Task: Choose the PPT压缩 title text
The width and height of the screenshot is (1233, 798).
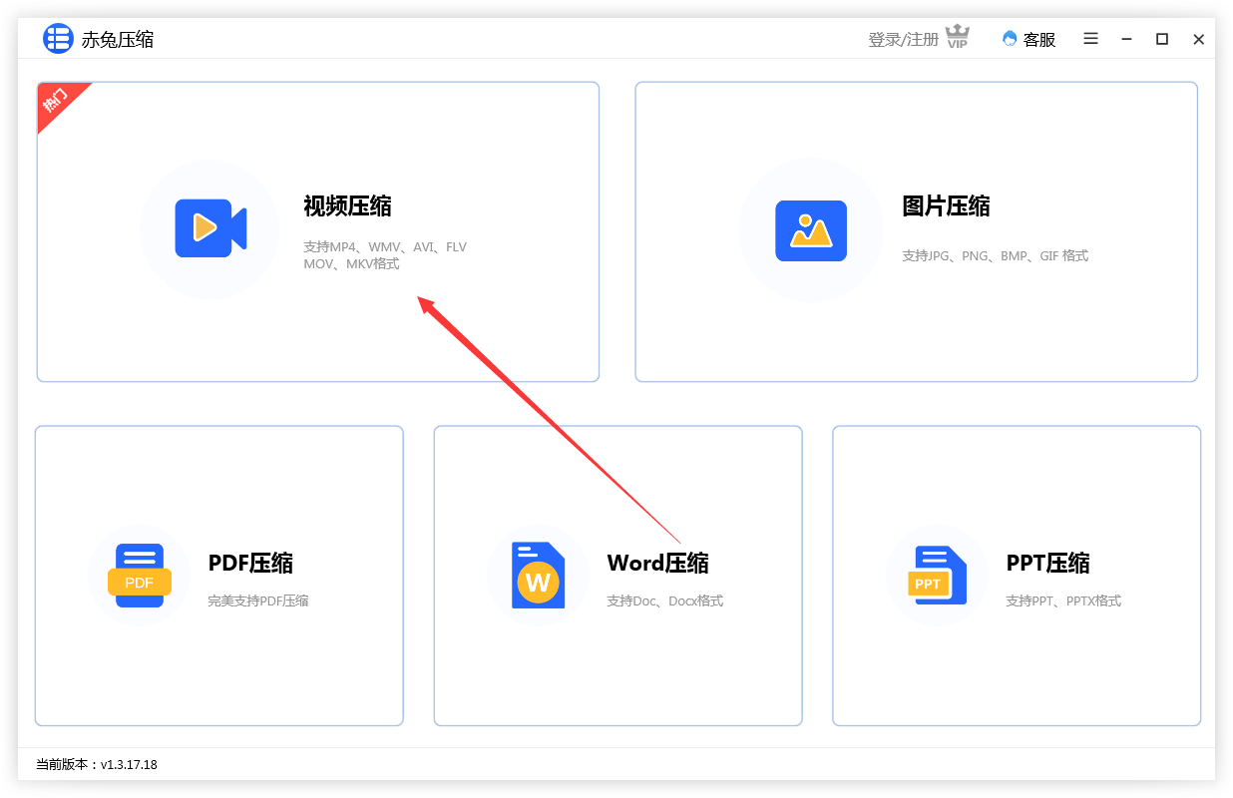Action: (1047, 564)
